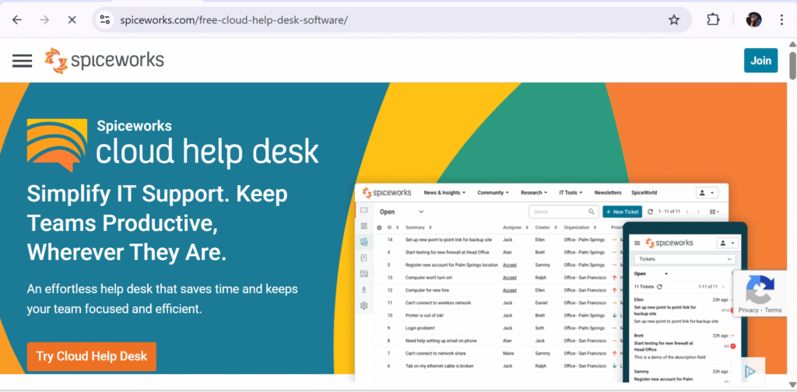
Task: Expand the Open status dropdown above the ticket table
Action: click(x=402, y=212)
